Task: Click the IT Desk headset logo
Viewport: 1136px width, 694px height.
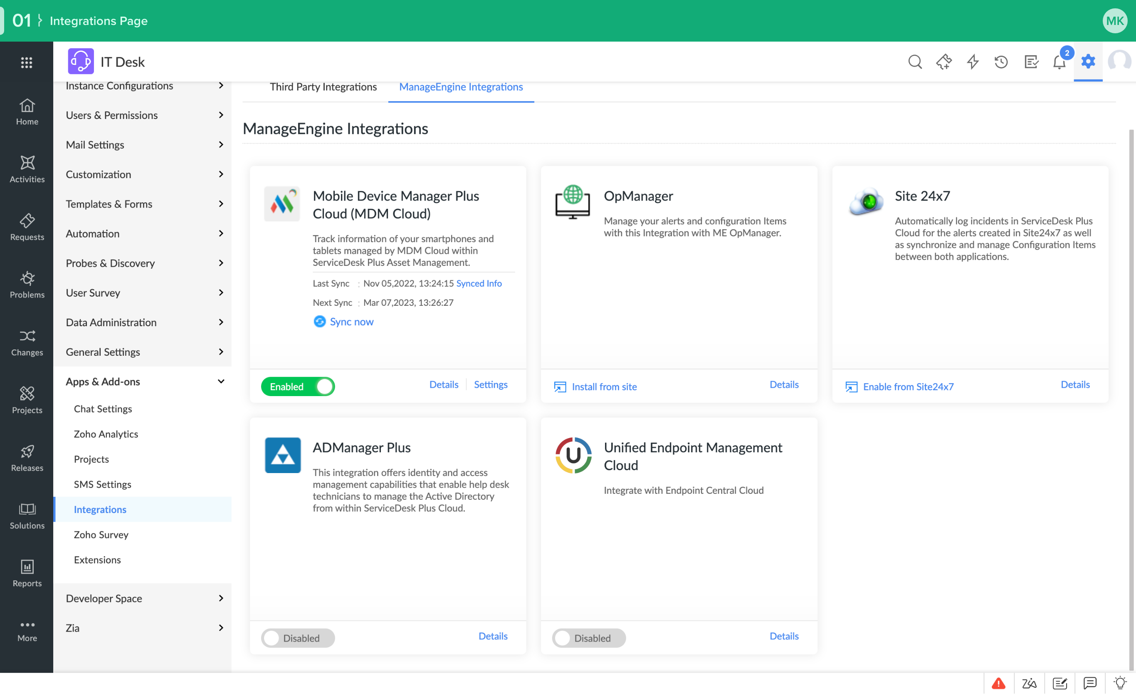Action: tap(81, 62)
